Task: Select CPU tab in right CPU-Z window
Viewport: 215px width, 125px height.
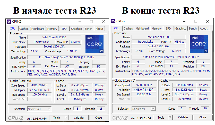Action: [x=117, y=28]
